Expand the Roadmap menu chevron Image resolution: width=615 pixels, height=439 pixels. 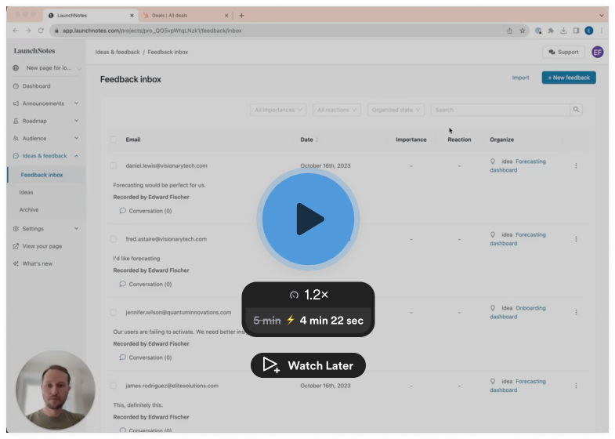77,121
